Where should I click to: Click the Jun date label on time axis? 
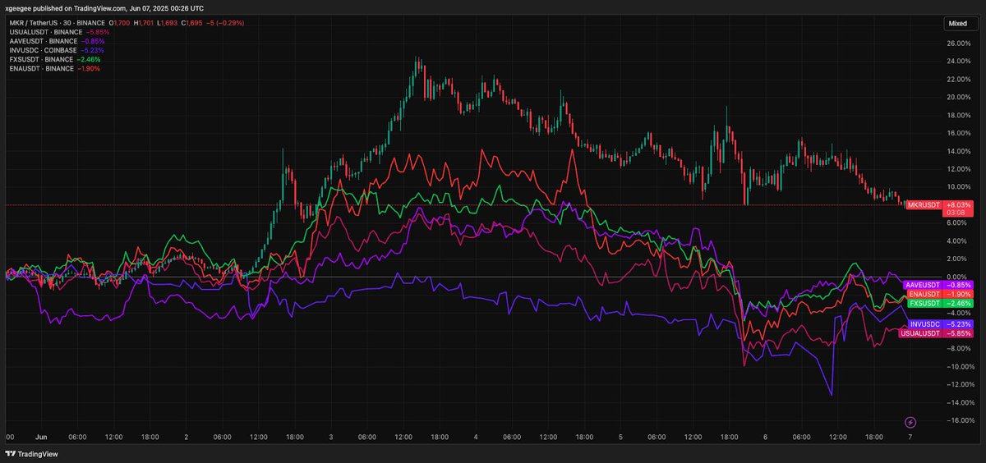(41, 438)
